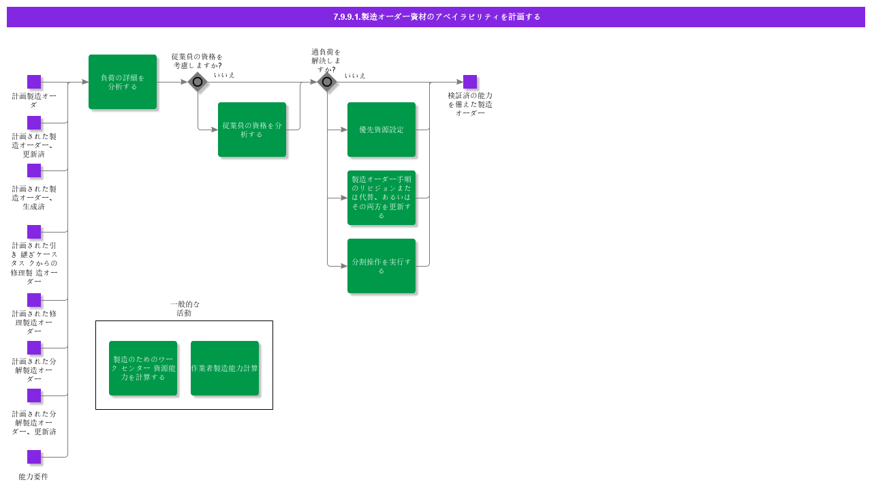Image resolution: width=872 pixels, height=493 pixels.
Task: Select the 計画された修理製造オーダー marker icon
Action: tap(34, 300)
